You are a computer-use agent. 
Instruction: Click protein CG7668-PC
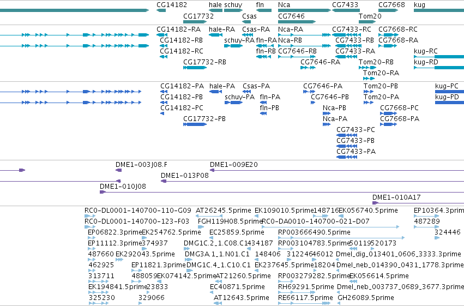pos(399,108)
